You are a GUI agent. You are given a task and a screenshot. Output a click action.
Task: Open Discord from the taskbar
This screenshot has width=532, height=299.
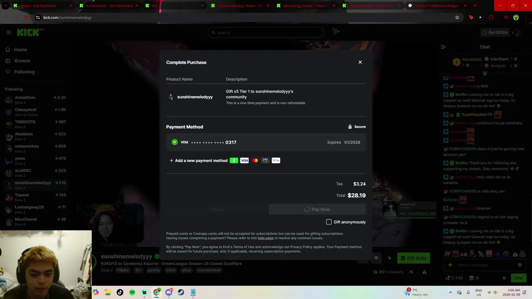(x=169, y=292)
